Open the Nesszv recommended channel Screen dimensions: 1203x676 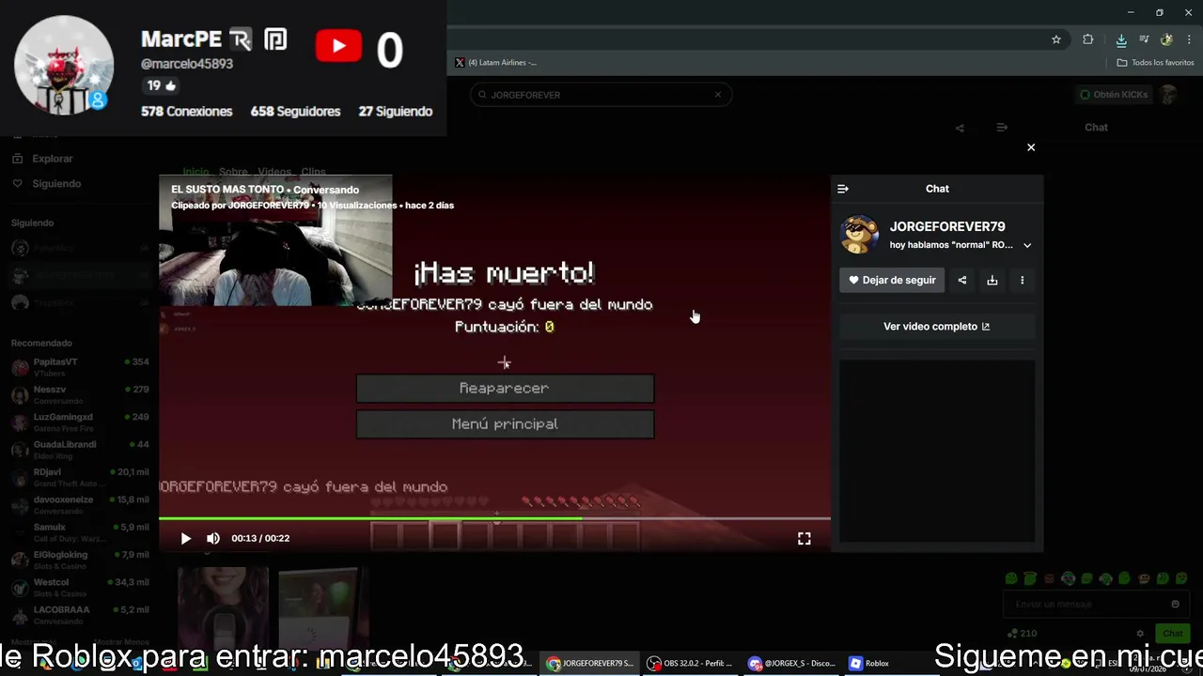(x=79, y=394)
